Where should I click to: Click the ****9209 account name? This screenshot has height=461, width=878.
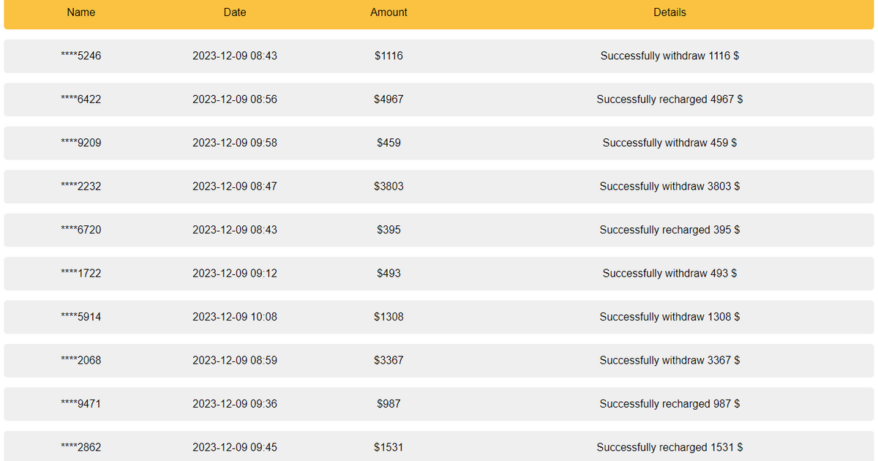[81, 143]
